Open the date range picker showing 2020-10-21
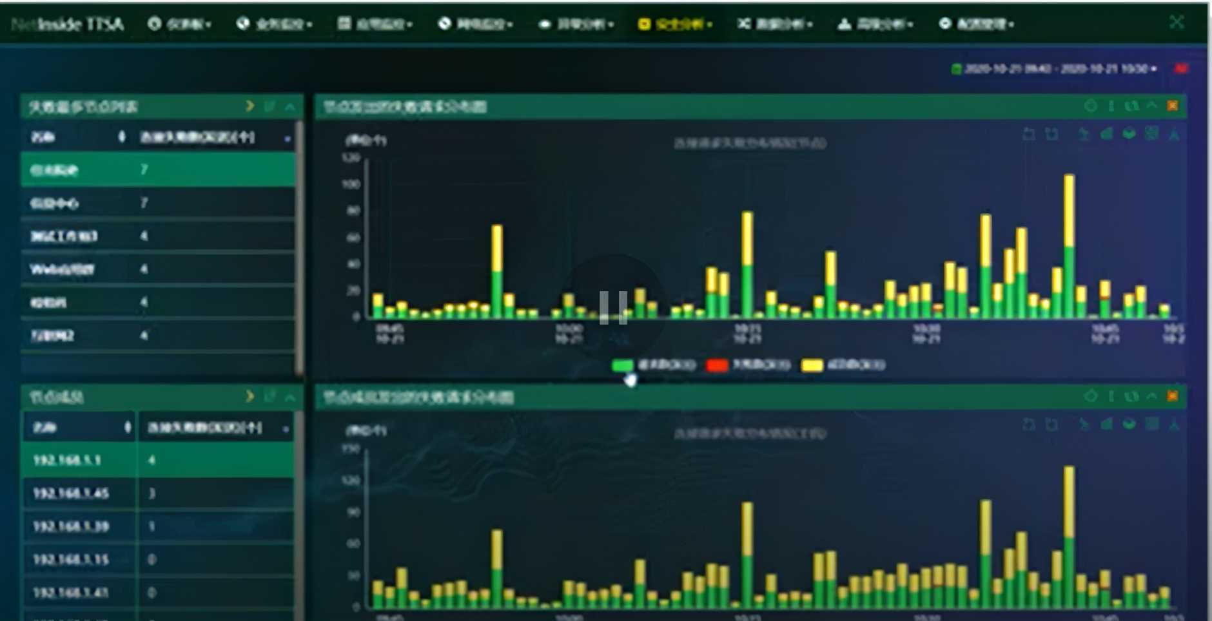The width and height of the screenshot is (1212, 621). point(1055,68)
